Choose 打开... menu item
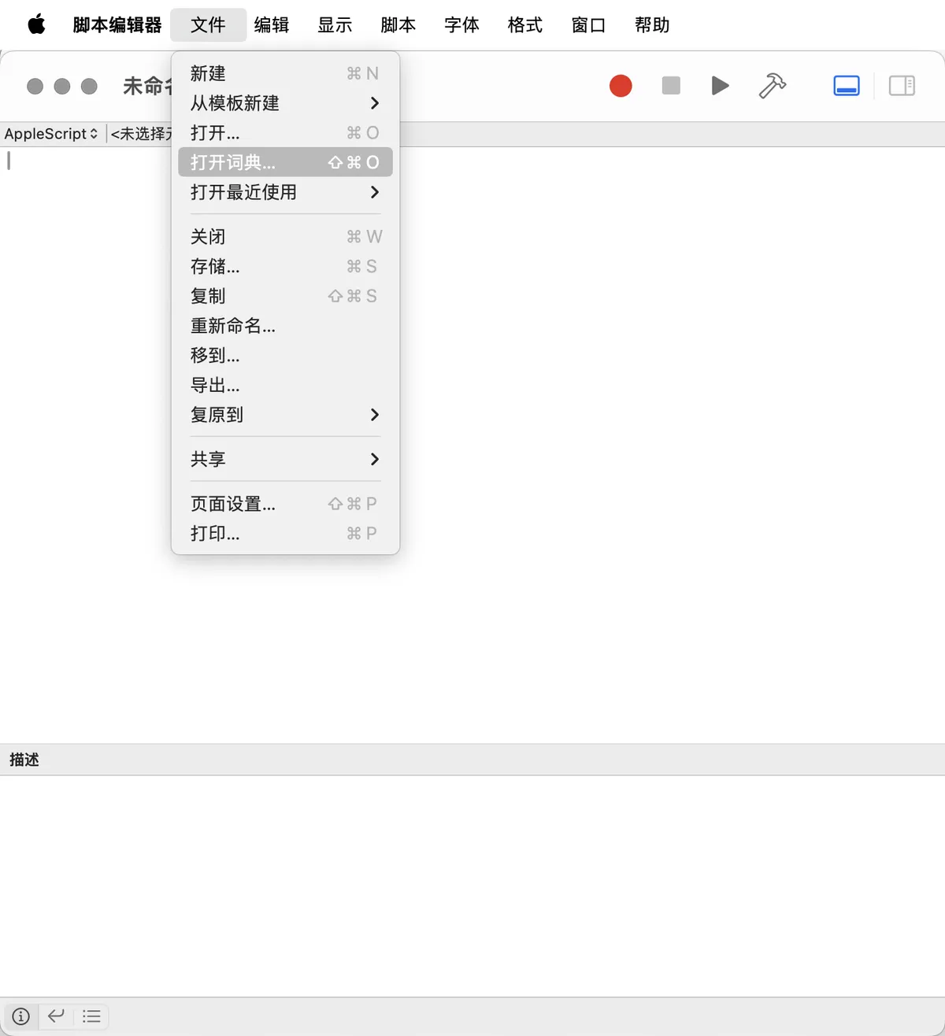Viewport: 945px width, 1036px height. [x=285, y=133]
